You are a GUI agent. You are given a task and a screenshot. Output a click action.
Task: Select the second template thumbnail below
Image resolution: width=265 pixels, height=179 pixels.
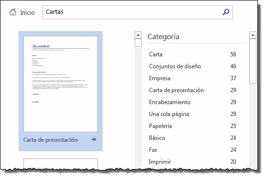click(x=61, y=164)
